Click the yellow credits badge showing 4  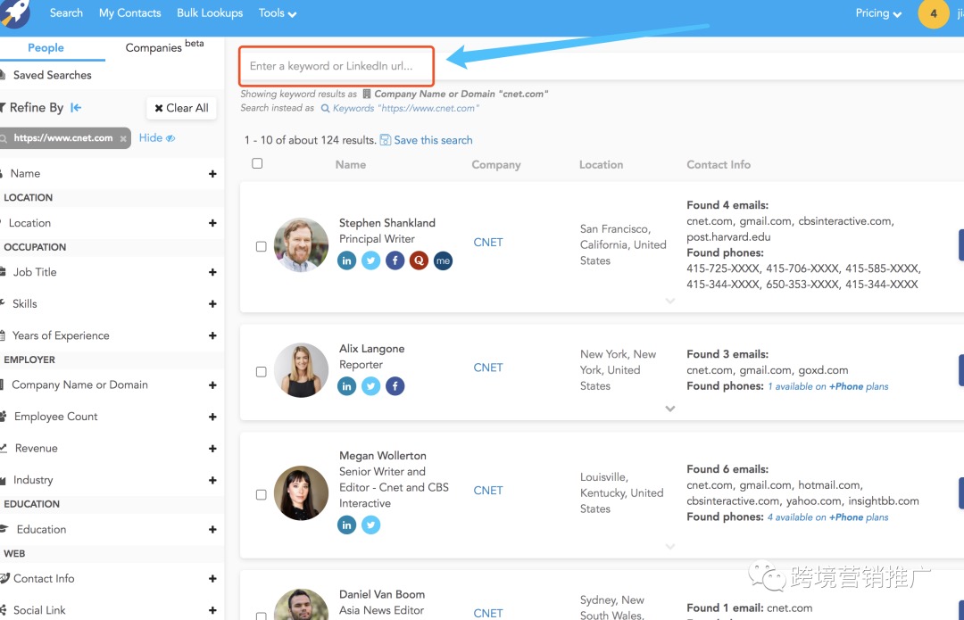pyautogui.click(x=934, y=12)
